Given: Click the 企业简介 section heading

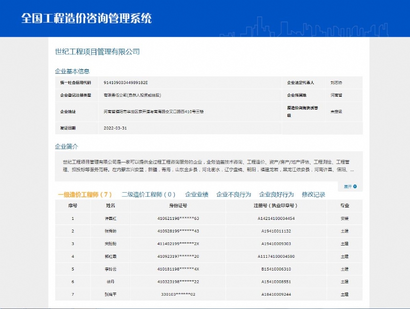Looking at the screenshot, I should coord(67,147).
